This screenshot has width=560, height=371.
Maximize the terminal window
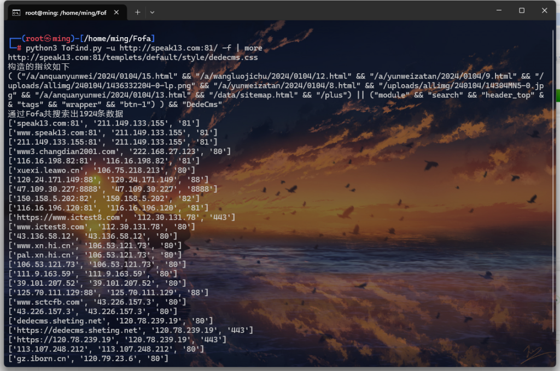(x=522, y=11)
